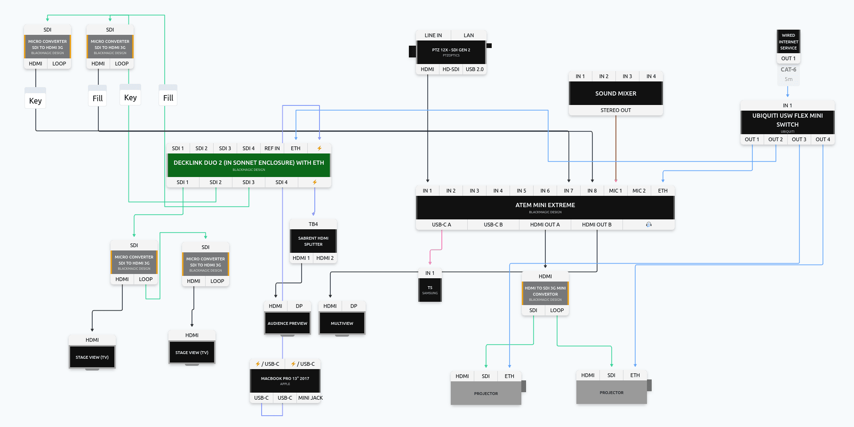Select the Audience Preview monitor
Screen dimensions: 854x427
point(287,323)
